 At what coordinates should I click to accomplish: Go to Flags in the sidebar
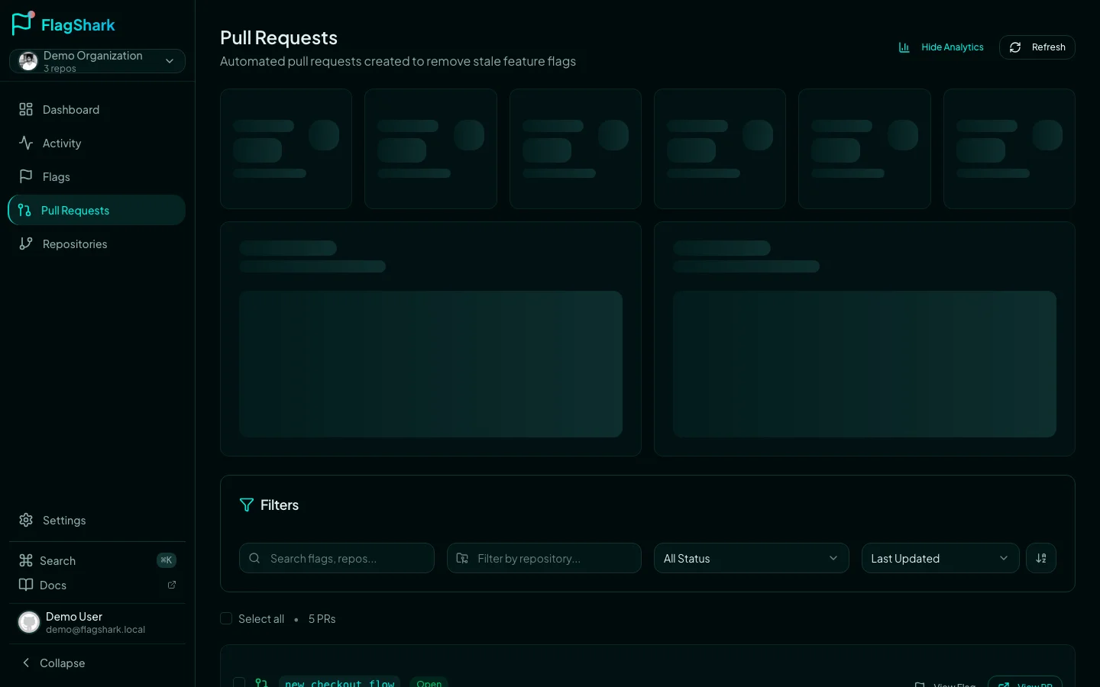[x=56, y=177]
